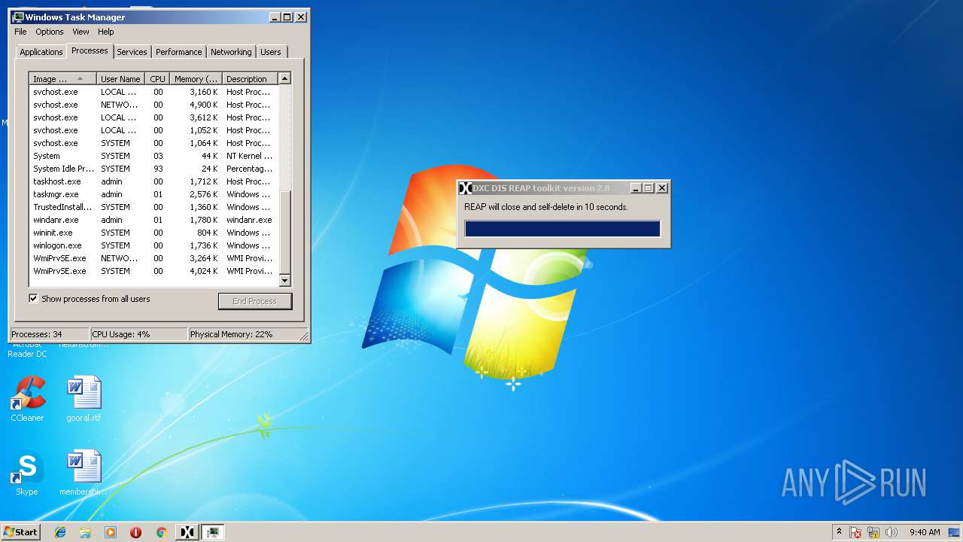This screenshot has height=542, width=963.
Task: Switch to the Services tab
Action: click(x=132, y=52)
